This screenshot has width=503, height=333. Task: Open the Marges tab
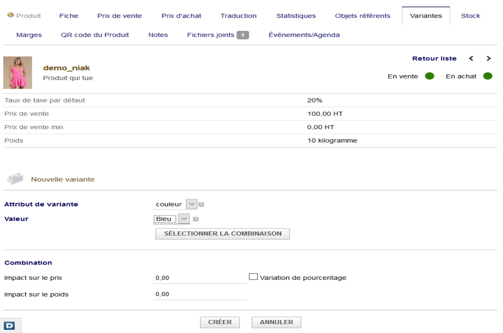[29, 35]
